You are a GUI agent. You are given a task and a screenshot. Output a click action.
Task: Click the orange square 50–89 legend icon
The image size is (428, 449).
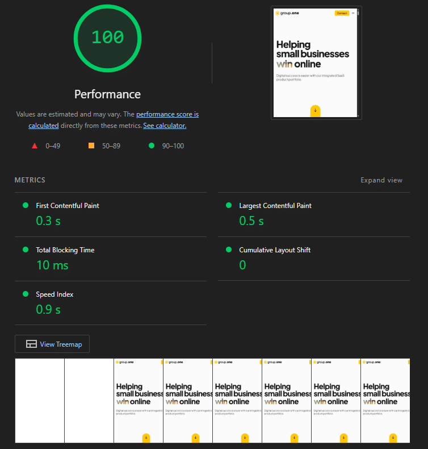[x=91, y=146]
